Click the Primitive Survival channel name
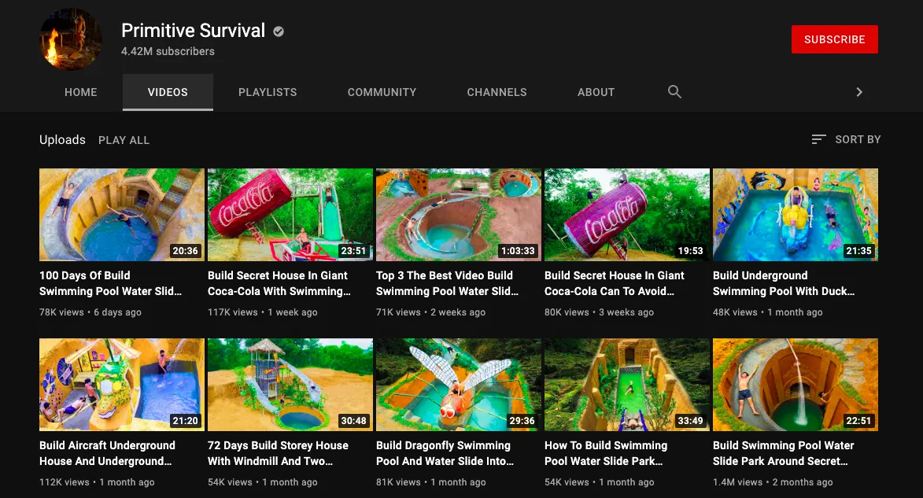Viewport: 923px width, 498px height. point(193,31)
